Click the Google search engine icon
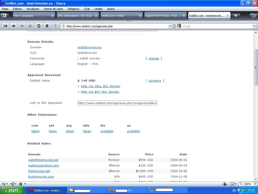Image resolution: width=258 pixels, height=194 pixels. click(179, 26)
